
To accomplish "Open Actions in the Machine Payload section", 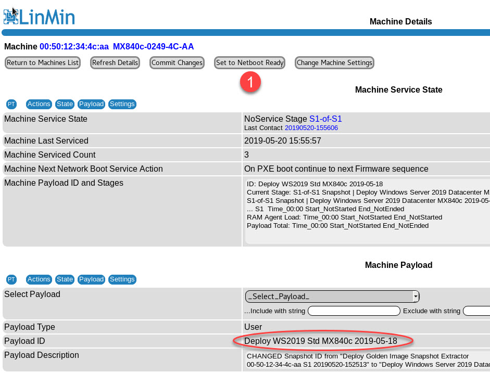I will [39, 279].
